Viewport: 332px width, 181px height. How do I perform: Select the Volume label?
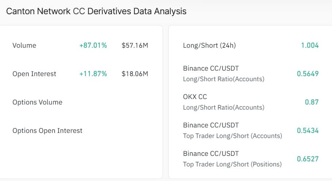pyautogui.click(x=24, y=46)
